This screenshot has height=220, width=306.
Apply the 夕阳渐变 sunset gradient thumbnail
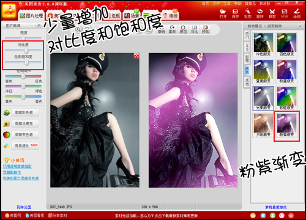pos(263,125)
